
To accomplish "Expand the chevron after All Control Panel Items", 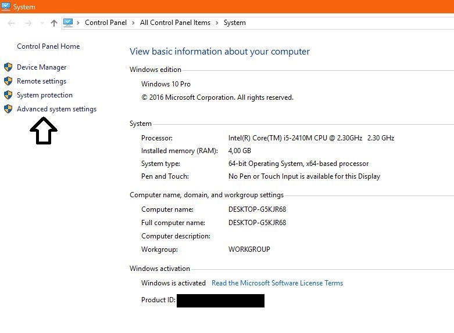I will (217, 23).
